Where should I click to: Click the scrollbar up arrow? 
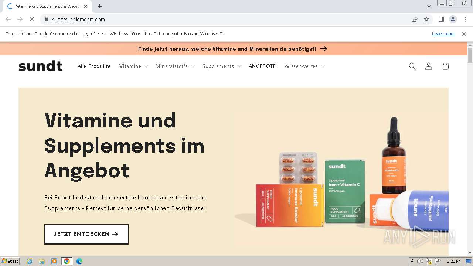click(x=470, y=45)
